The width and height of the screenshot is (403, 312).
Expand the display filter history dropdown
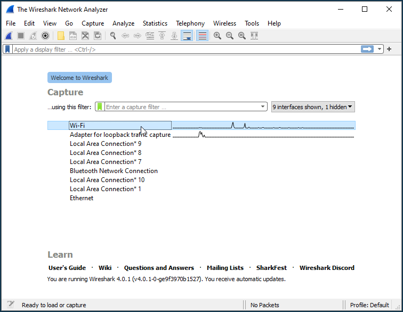[x=380, y=49]
